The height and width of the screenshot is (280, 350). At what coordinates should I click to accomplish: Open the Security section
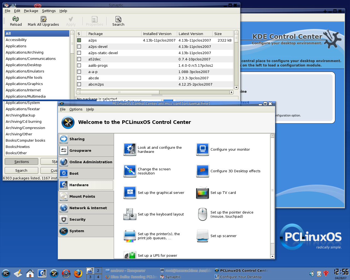pos(86,220)
